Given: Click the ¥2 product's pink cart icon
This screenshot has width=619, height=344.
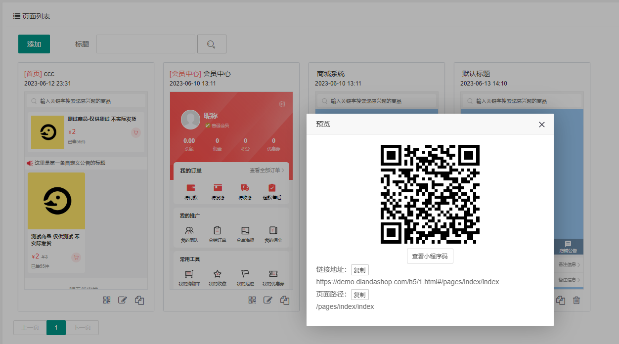Looking at the screenshot, I should (136, 132).
